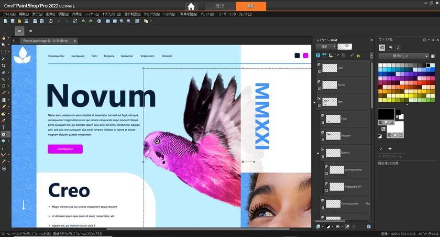Click the black foreground color swatch
The image size is (440, 237).
coord(386,114)
